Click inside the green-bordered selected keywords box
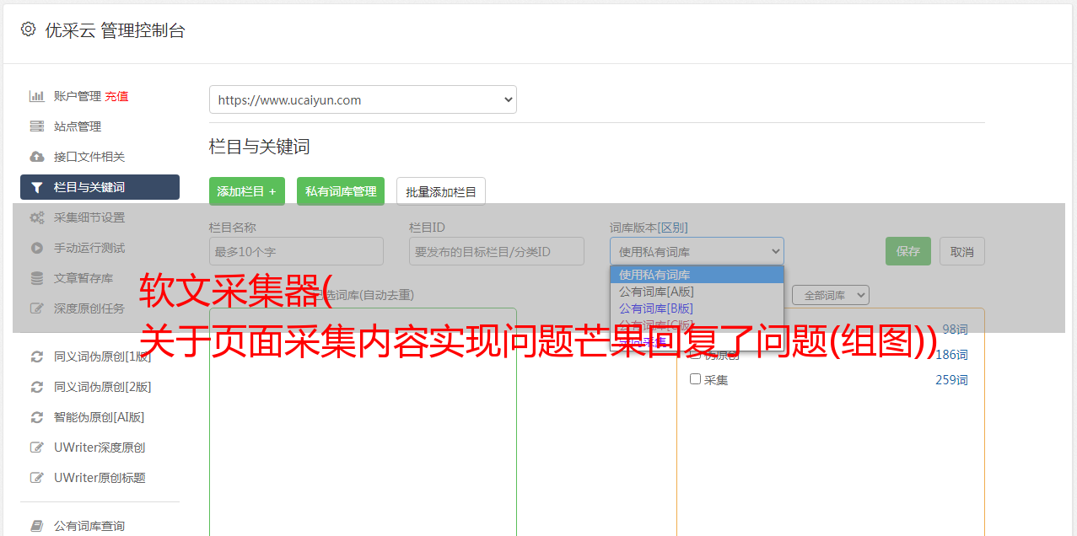 363,421
